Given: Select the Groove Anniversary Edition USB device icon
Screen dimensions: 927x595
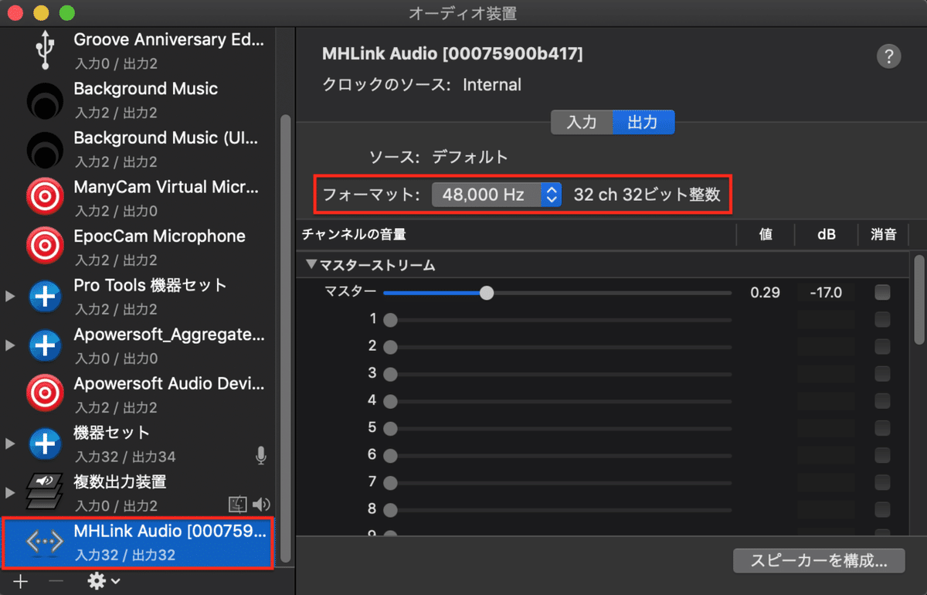Looking at the screenshot, I should [x=46, y=49].
